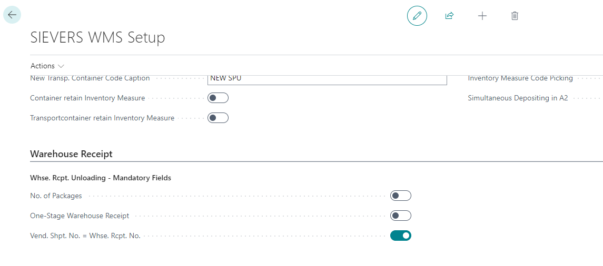Click the SIEVERS WMS Setup page title
This screenshot has height=266, width=603.
(x=97, y=38)
